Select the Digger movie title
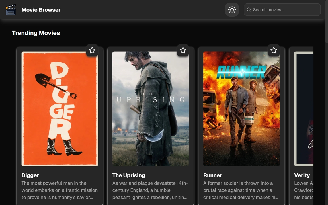The image size is (328, 205). (x=30, y=175)
